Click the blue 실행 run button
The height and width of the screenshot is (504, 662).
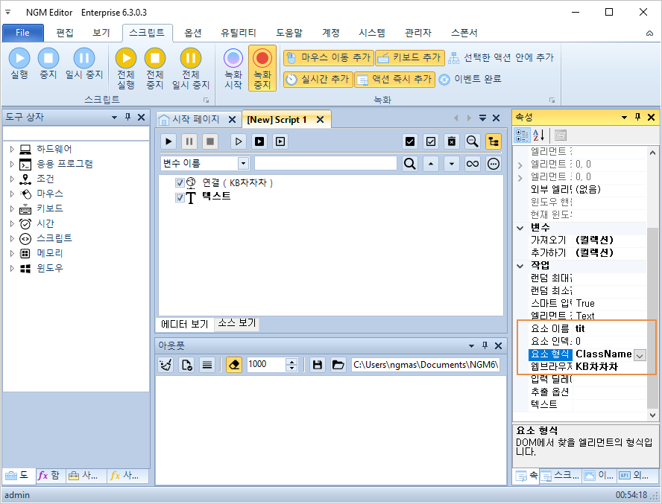coord(19,63)
